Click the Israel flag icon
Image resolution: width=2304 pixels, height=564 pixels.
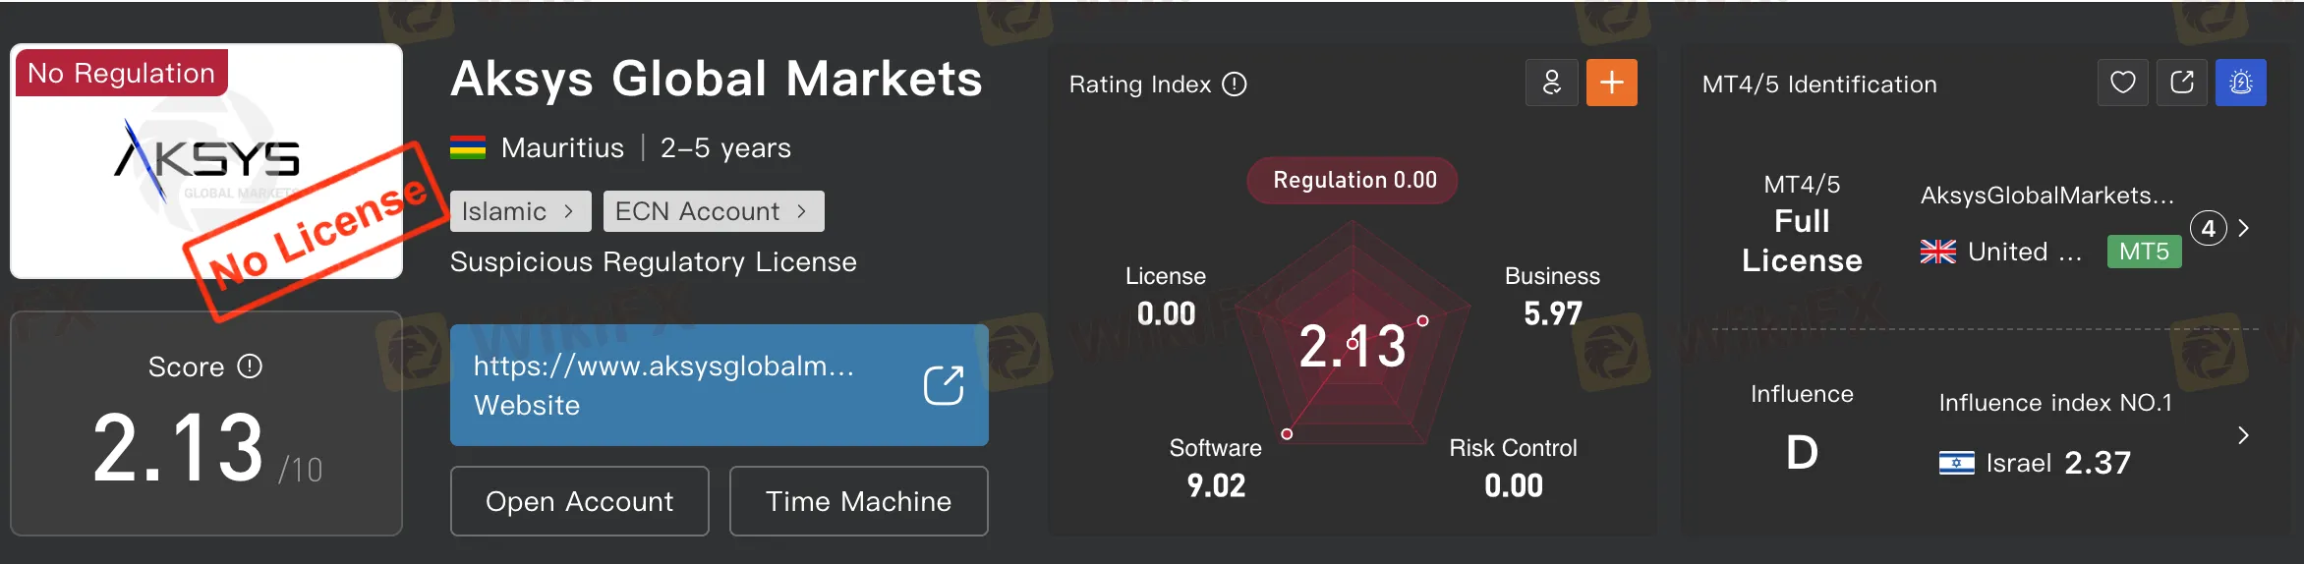(x=1957, y=463)
